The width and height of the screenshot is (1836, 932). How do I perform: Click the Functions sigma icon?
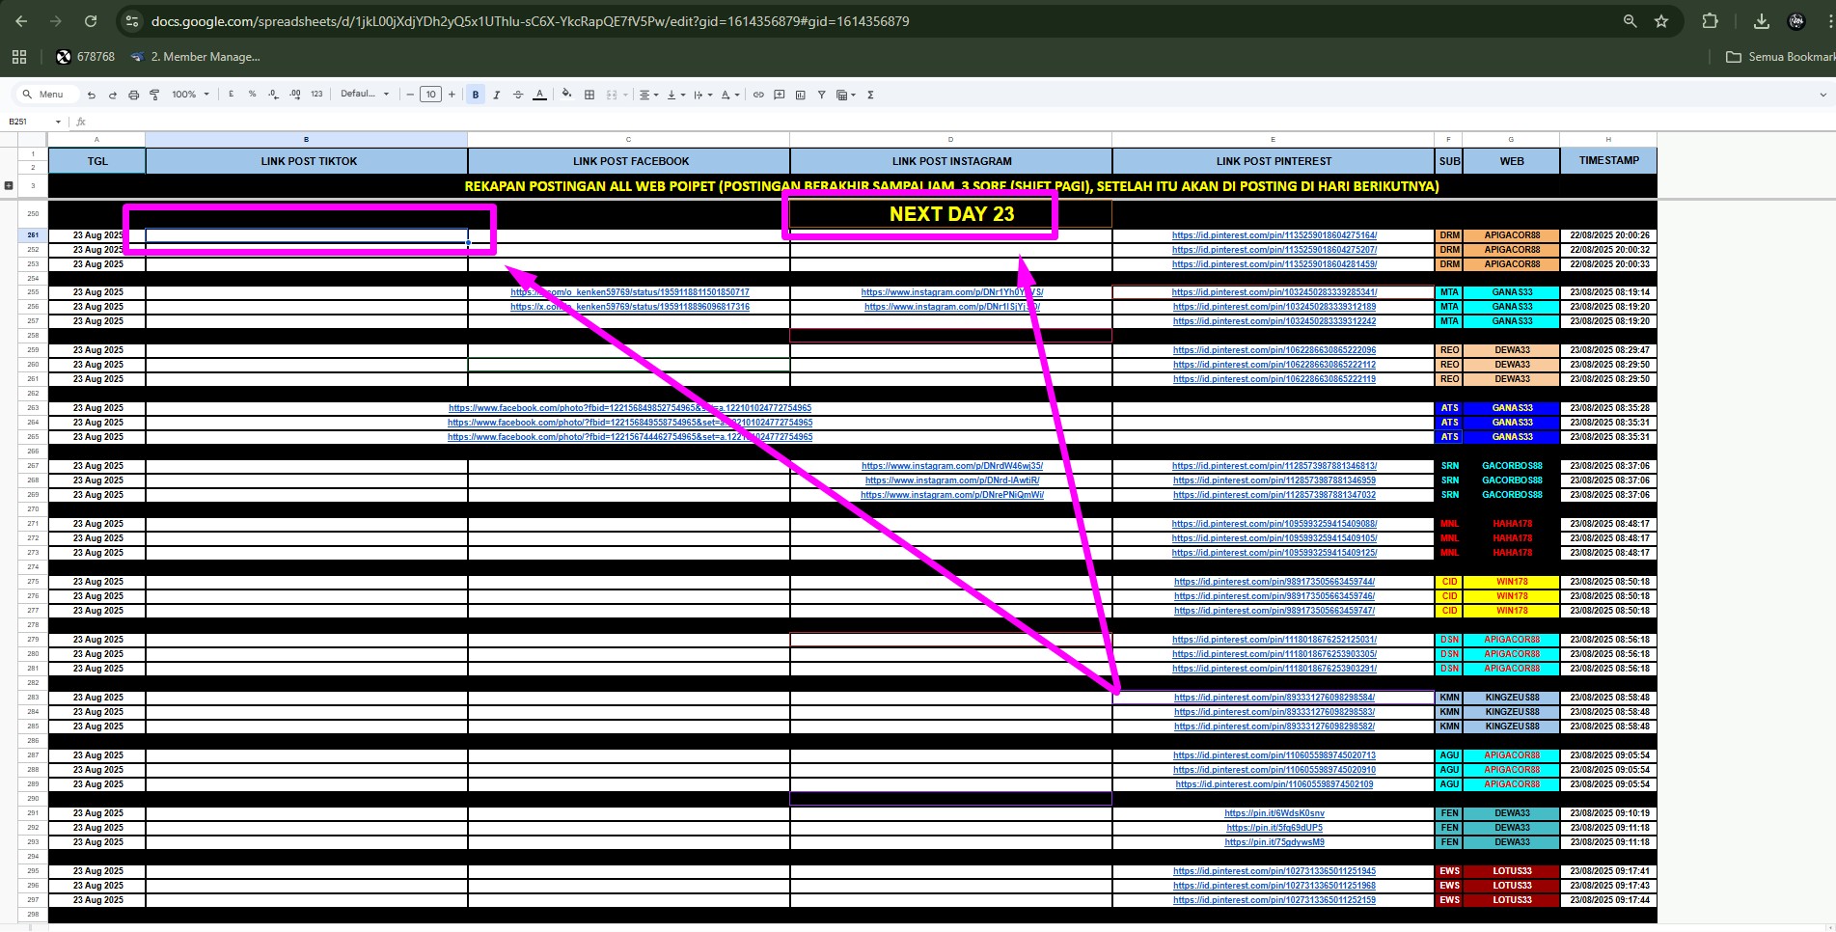coord(870,95)
